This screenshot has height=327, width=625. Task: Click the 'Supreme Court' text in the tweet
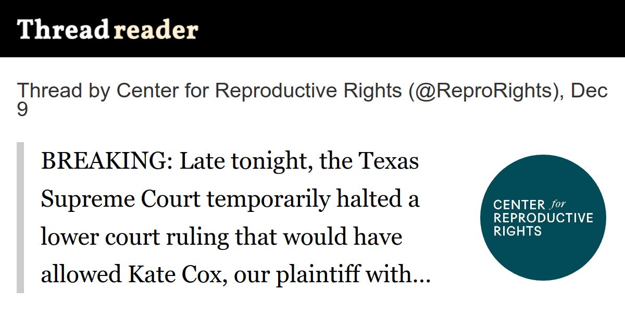tap(120, 199)
